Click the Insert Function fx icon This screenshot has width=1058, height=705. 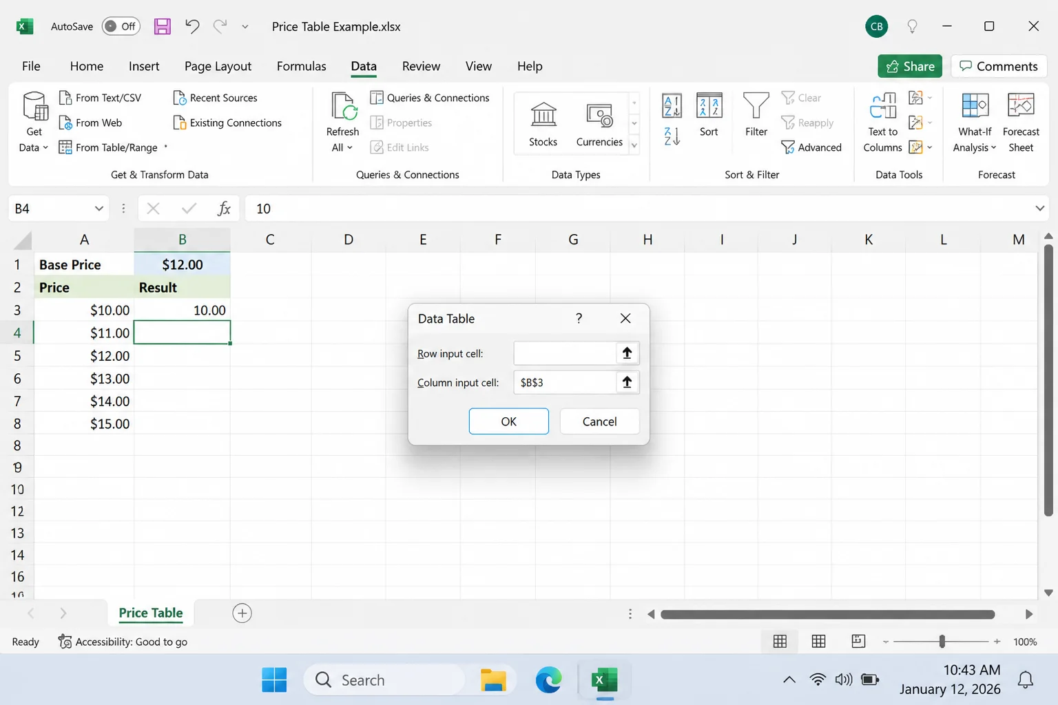pyautogui.click(x=224, y=209)
